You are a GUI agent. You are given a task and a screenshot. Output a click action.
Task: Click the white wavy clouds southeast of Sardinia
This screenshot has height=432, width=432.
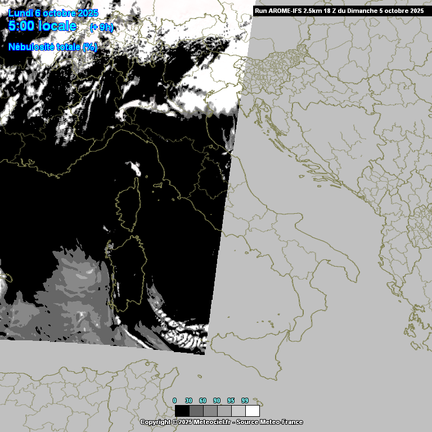click(x=180, y=332)
